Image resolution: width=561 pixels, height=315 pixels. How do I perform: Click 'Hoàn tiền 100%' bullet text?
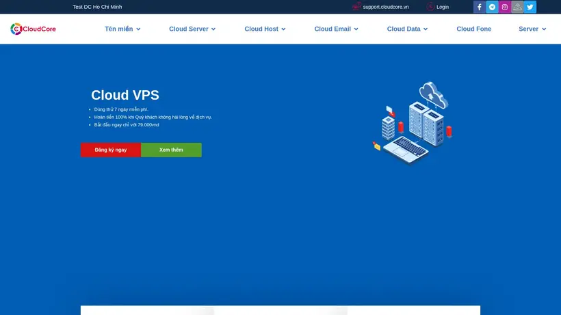[x=153, y=117]
